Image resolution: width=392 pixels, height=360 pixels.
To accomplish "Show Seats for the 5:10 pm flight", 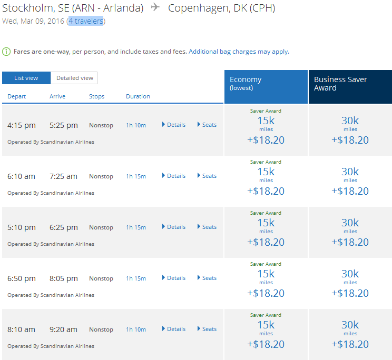I will 207,227.
